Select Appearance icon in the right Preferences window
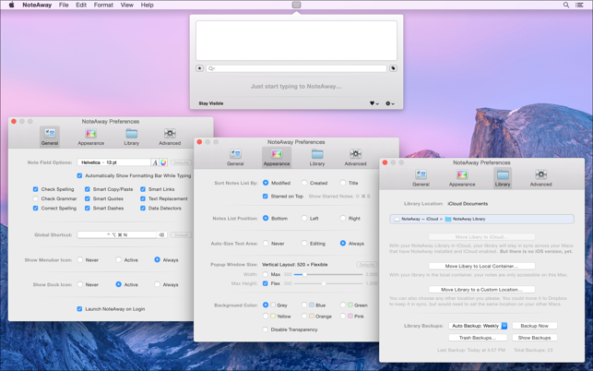The width and height of the screenshot is (593, 371). click(462, 178)
